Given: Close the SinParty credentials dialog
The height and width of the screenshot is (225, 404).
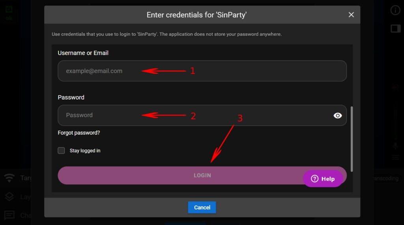Looking at the screenshot, I should [351, 15].
